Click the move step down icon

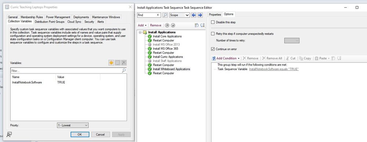click(x=173, y=25)
